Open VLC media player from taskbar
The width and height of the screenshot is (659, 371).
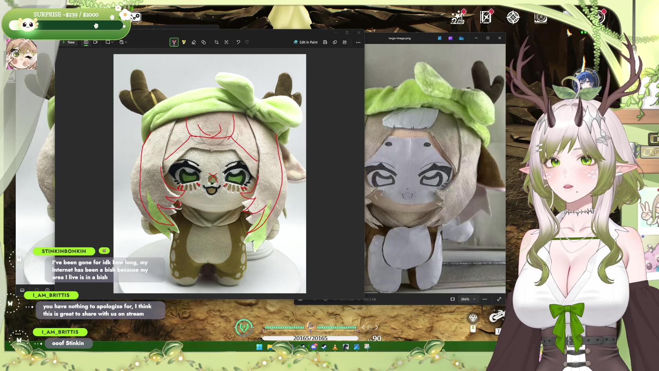(x=335, y=347)
